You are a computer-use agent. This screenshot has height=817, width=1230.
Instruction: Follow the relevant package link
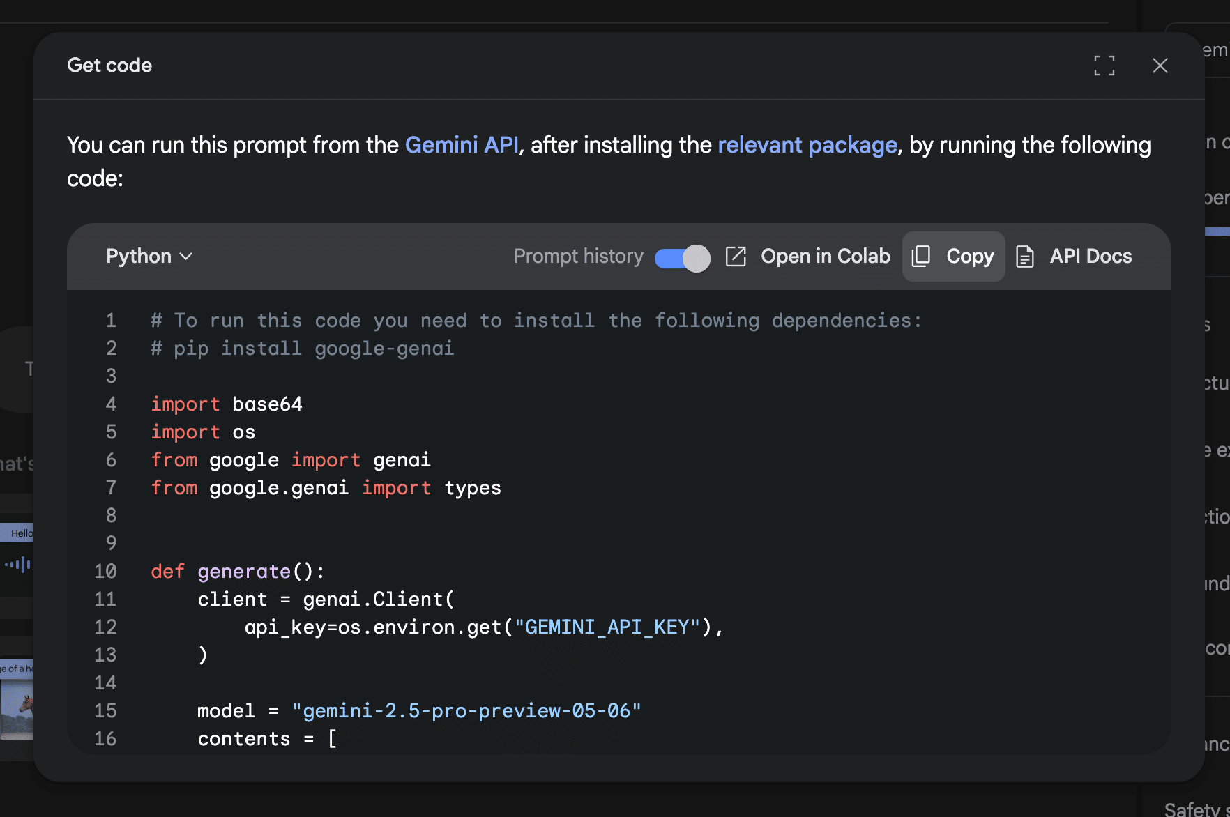807,145
